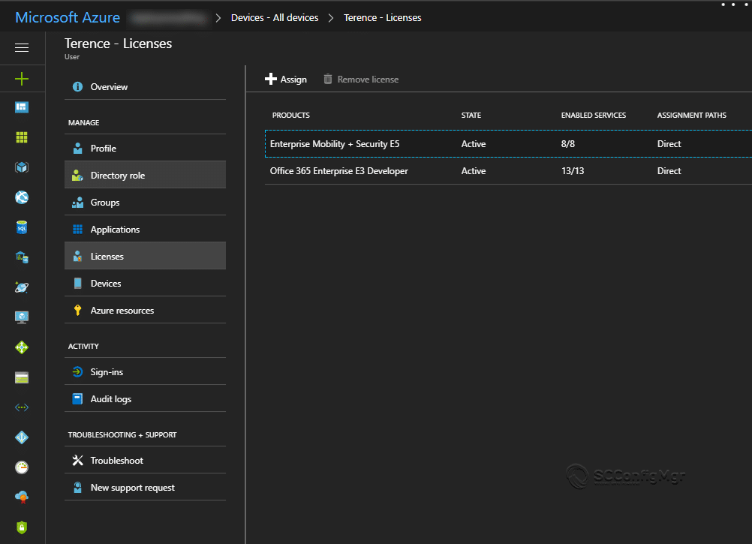Open the Azure resources label
This screenshot has height=544, width=752.
point(122,311)
